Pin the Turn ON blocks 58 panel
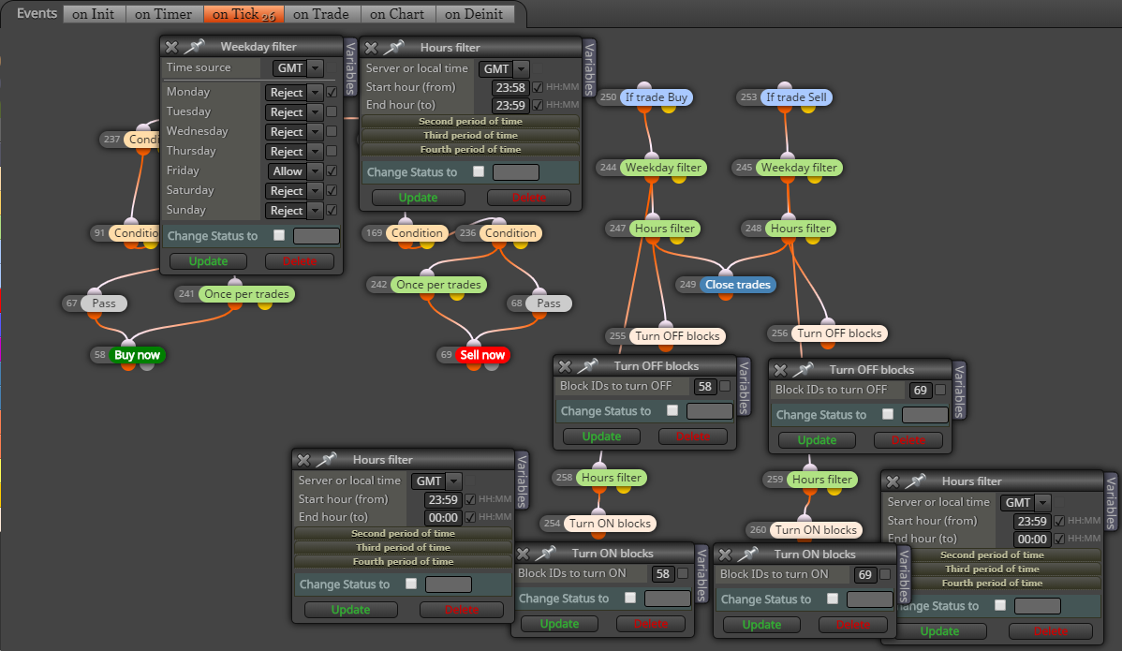The width and height of the screenshot is (1122, 651). 545,553
